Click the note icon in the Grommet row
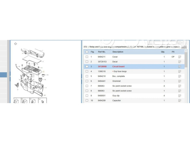The image size is (190, 143). pos(180,81)
